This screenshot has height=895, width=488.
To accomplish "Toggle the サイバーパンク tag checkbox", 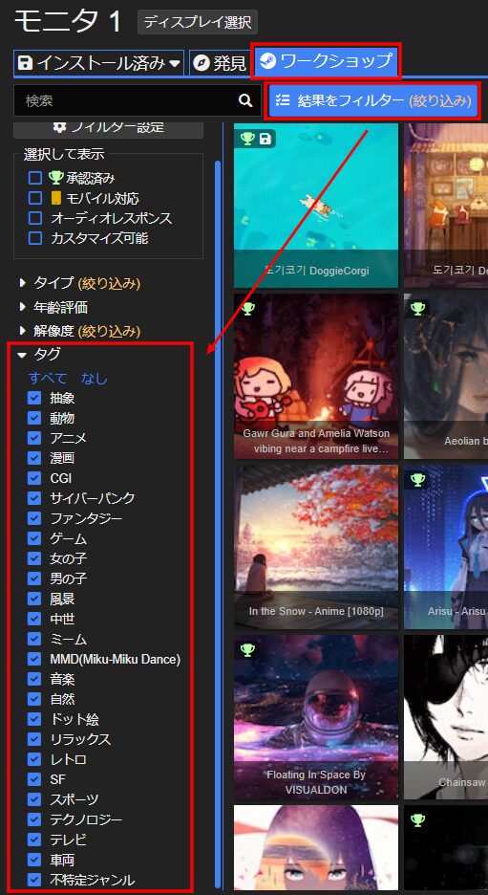I will point(34,498).
